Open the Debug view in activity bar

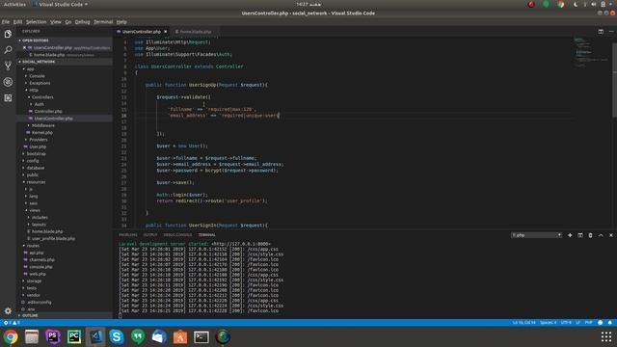click(x=8, y=82)
